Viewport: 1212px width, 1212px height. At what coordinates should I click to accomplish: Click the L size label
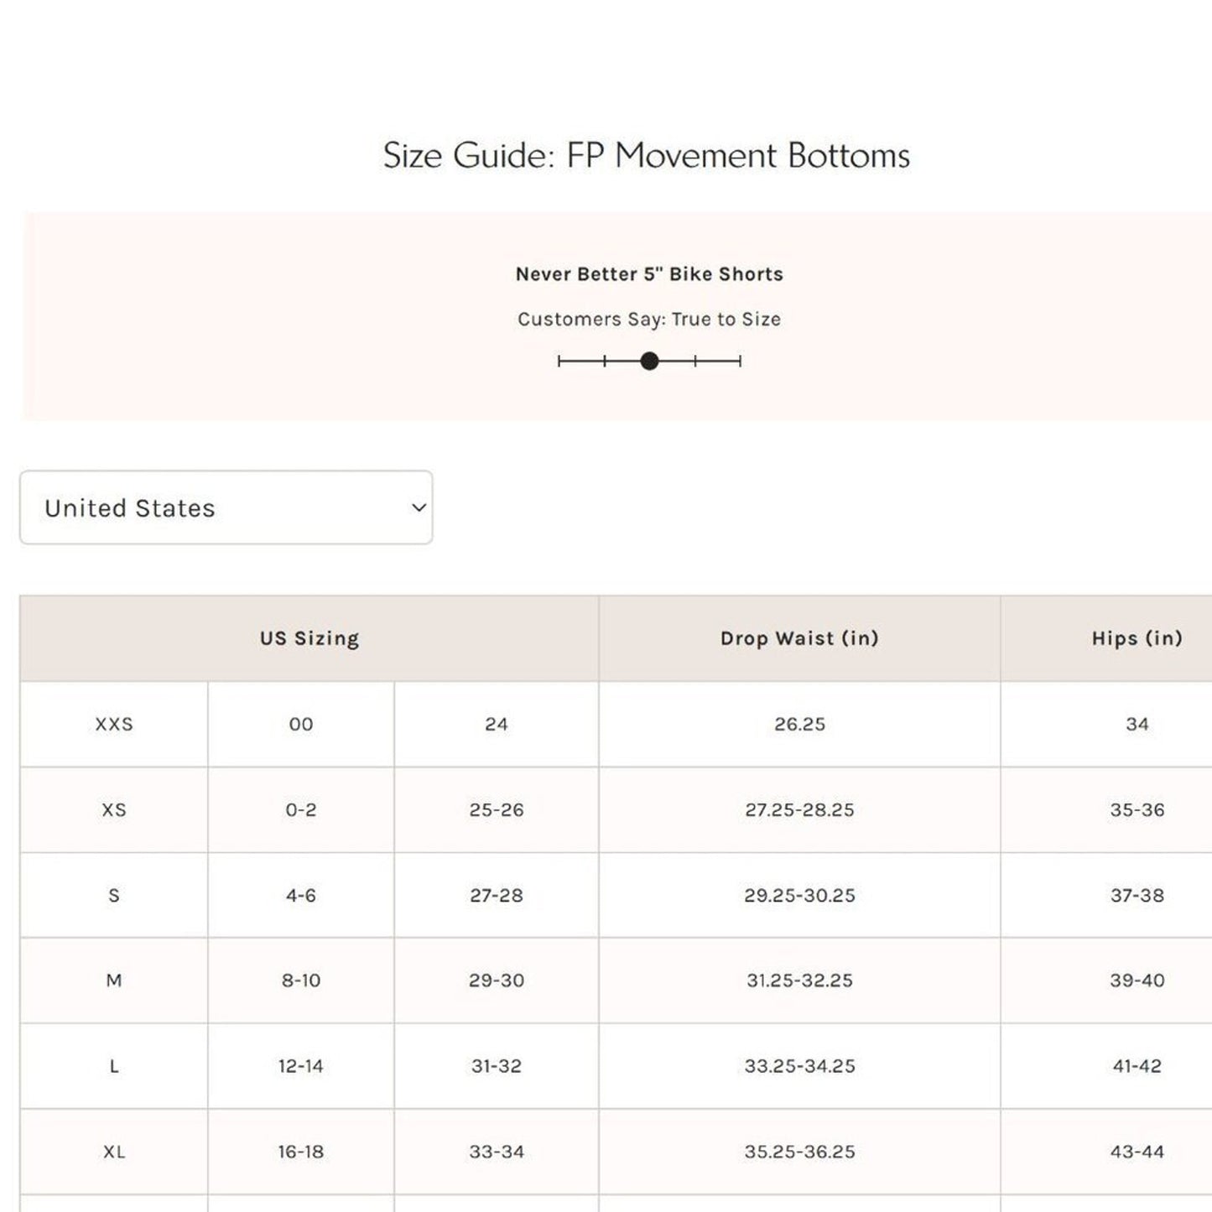pos(115,1066)
